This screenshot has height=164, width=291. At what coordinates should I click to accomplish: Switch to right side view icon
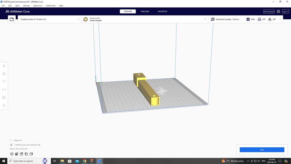click(x=31, y=154)
